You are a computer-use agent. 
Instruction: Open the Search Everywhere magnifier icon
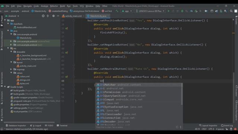click(x=231, y=11)
